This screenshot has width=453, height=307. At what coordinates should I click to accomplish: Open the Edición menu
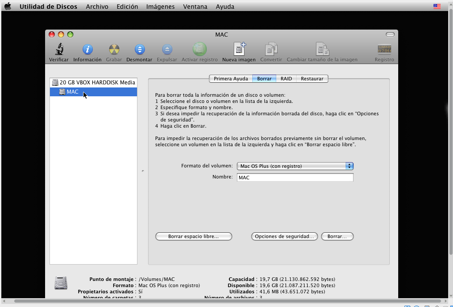coord(127,6)
